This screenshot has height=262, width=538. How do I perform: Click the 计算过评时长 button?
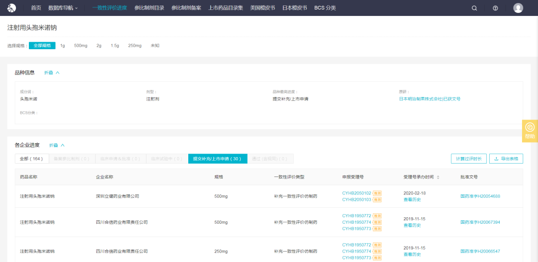[468, 159]
